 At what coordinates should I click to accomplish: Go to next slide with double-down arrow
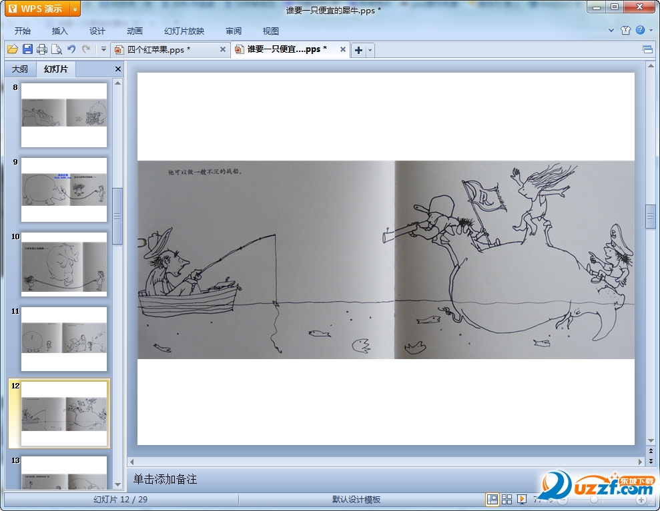tap(651, 460)
